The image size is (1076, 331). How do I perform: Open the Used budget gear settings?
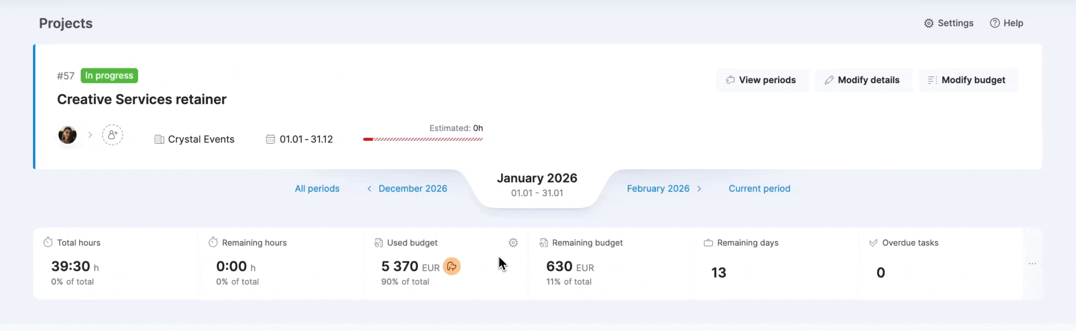pos(513,243)
